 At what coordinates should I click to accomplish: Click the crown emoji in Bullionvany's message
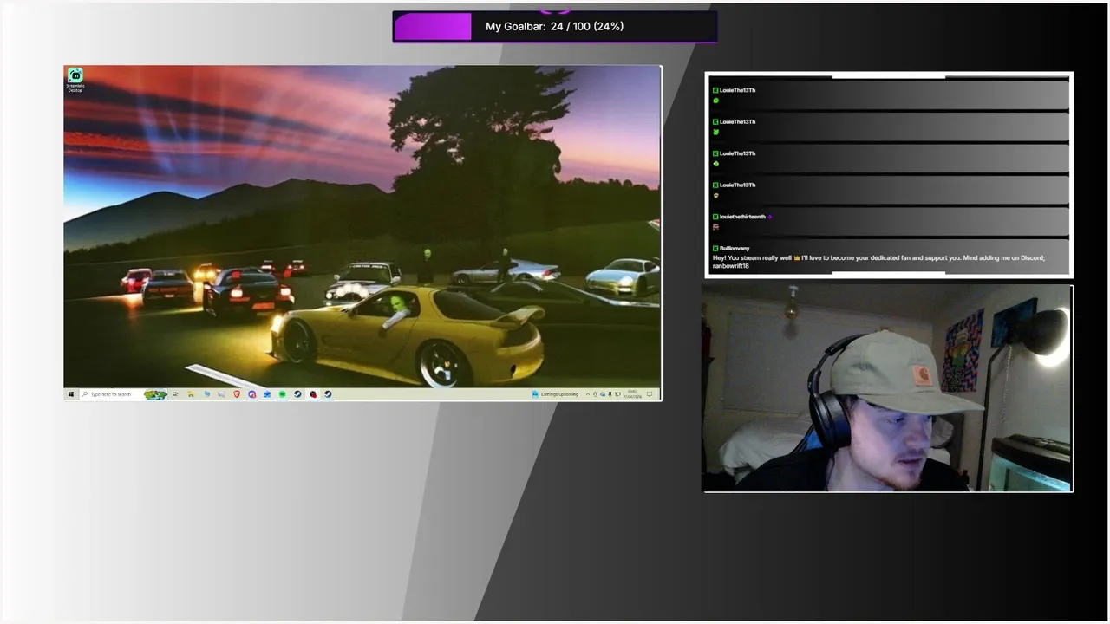pos(797,257)
